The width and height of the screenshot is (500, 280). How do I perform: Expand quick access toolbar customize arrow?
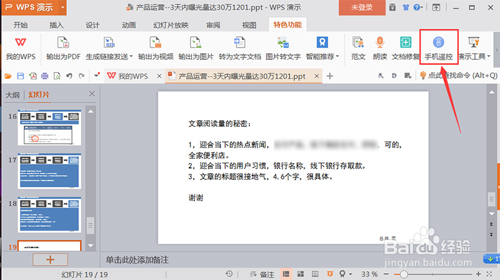[97, 76]
